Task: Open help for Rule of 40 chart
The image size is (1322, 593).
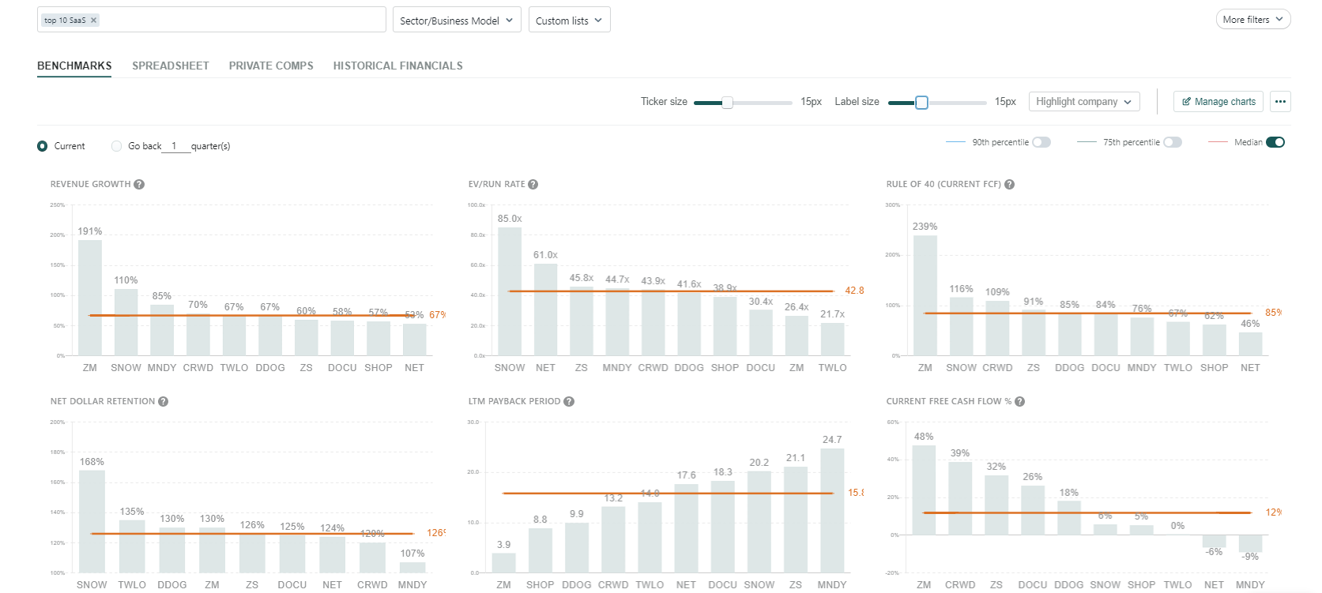Action: click(1010, 184)
